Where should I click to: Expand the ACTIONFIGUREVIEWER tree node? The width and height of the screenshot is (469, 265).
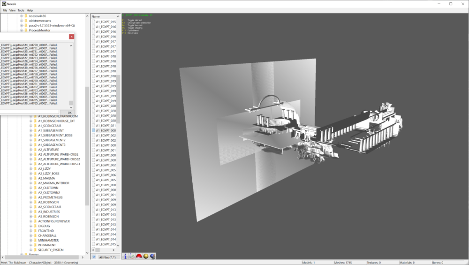click(31, 221)
